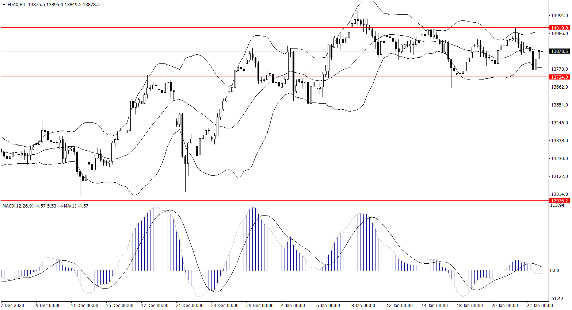Click the 0.00 level on MACD scale
572x310 pixels.
point(554,271)
